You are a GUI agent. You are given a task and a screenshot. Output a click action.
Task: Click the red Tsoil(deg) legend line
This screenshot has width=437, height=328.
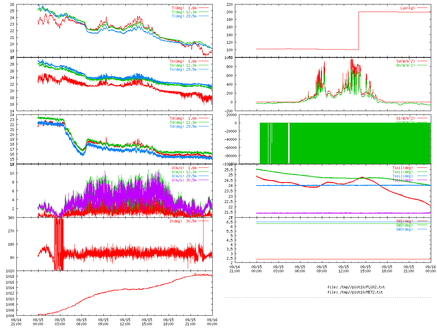coord(422,168)
